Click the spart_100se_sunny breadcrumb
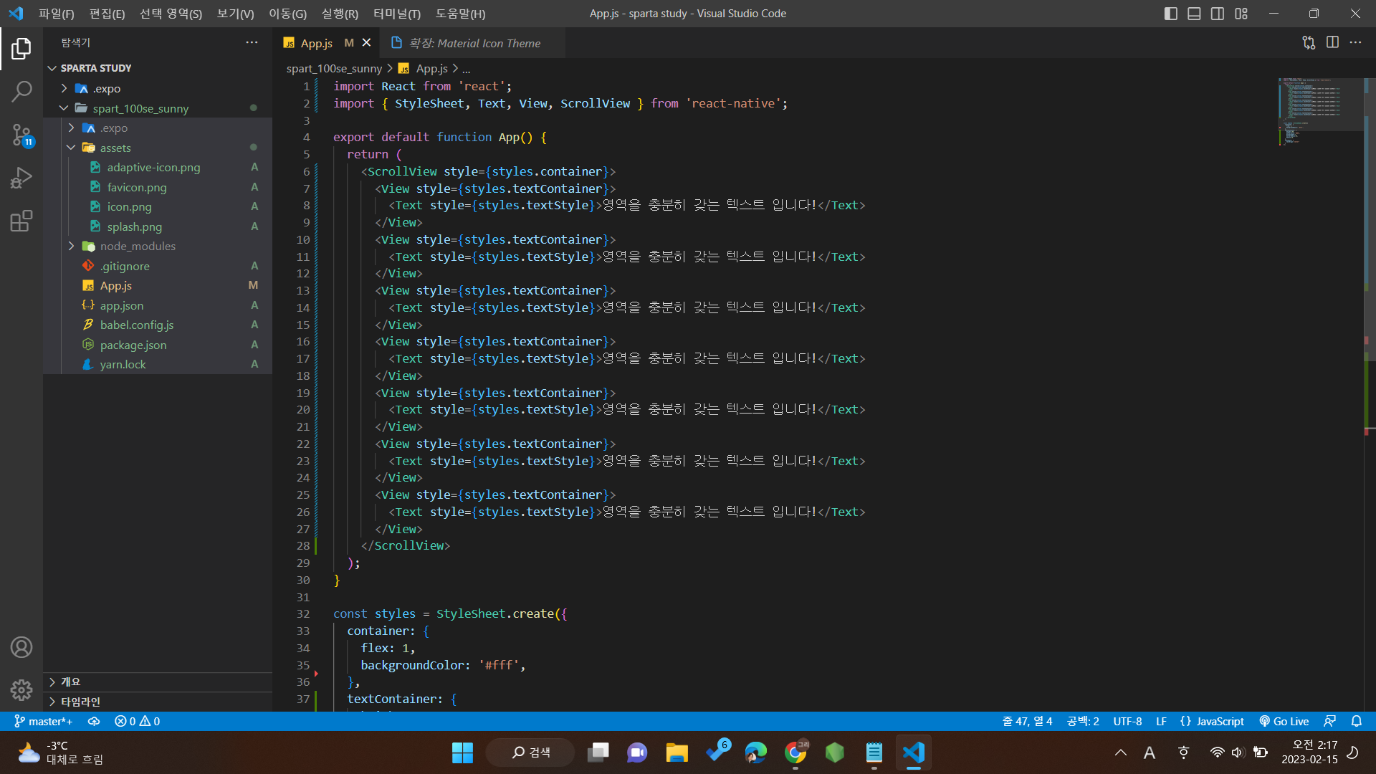This screenshot has width=1376, height=774. point(334,69)
